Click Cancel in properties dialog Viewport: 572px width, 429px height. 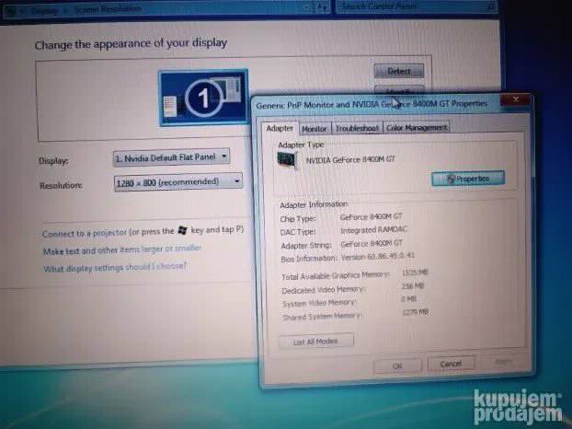coord(451,364)
